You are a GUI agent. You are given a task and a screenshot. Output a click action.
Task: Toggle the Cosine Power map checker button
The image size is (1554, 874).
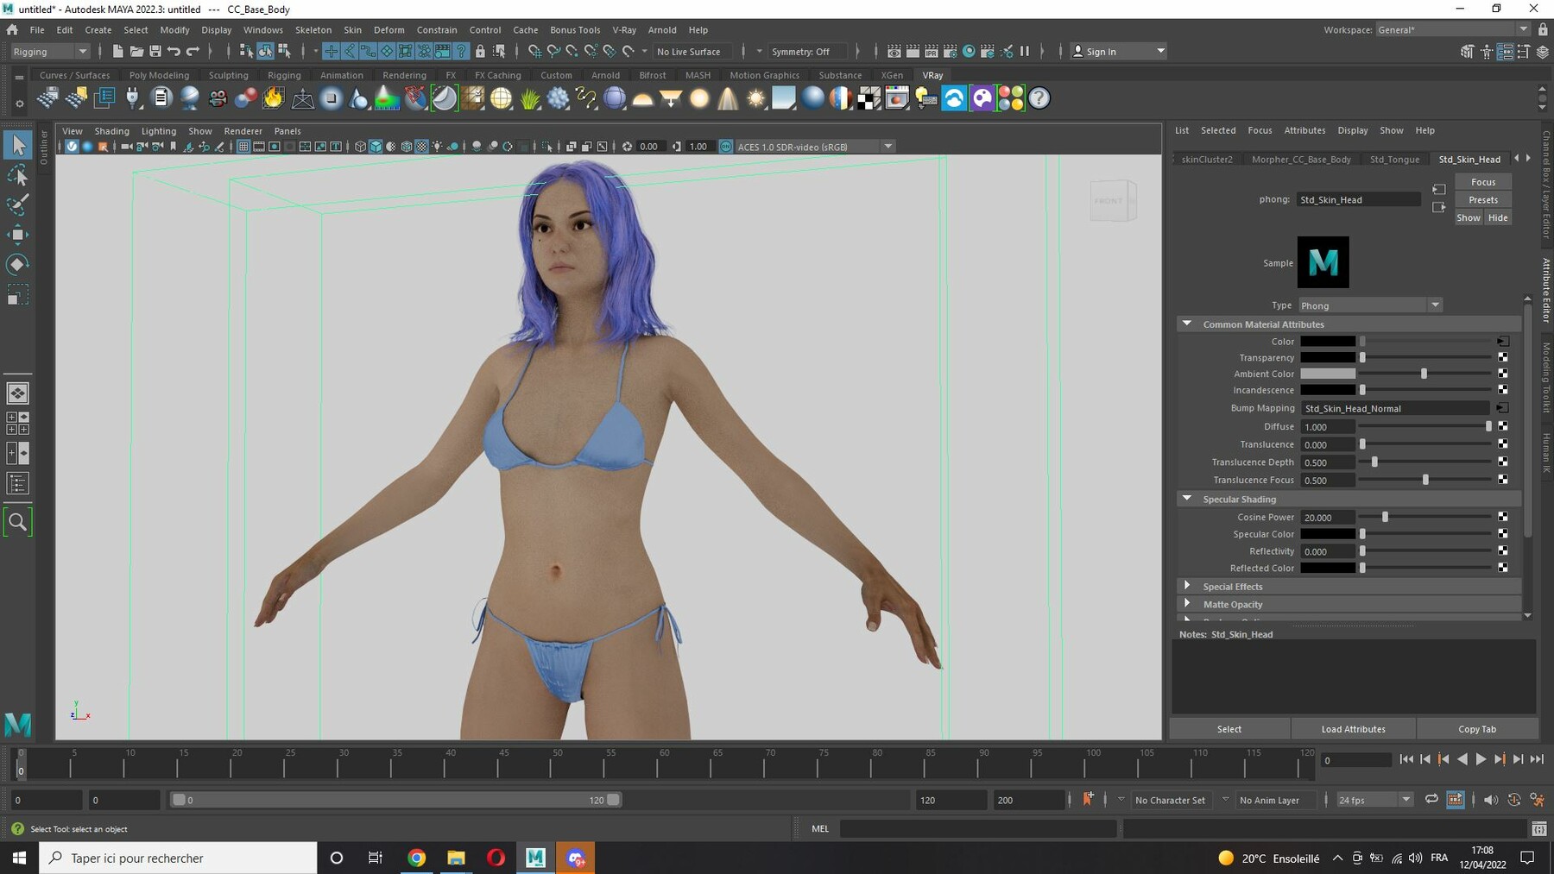point(1503,517)
